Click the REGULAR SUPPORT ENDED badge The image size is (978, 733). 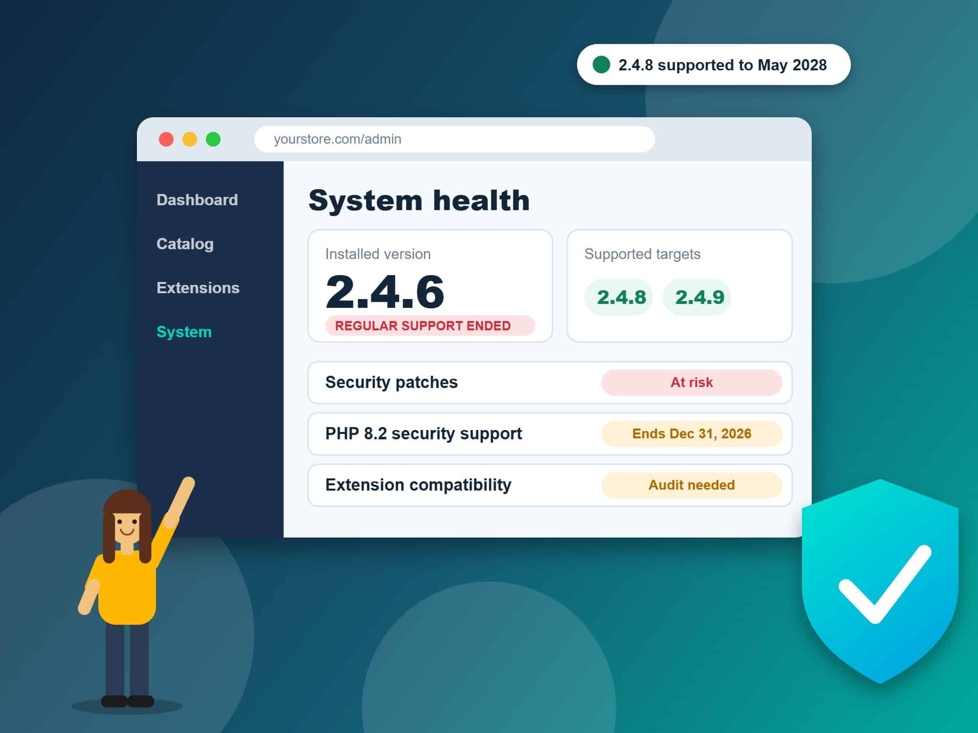click(430, 325)
